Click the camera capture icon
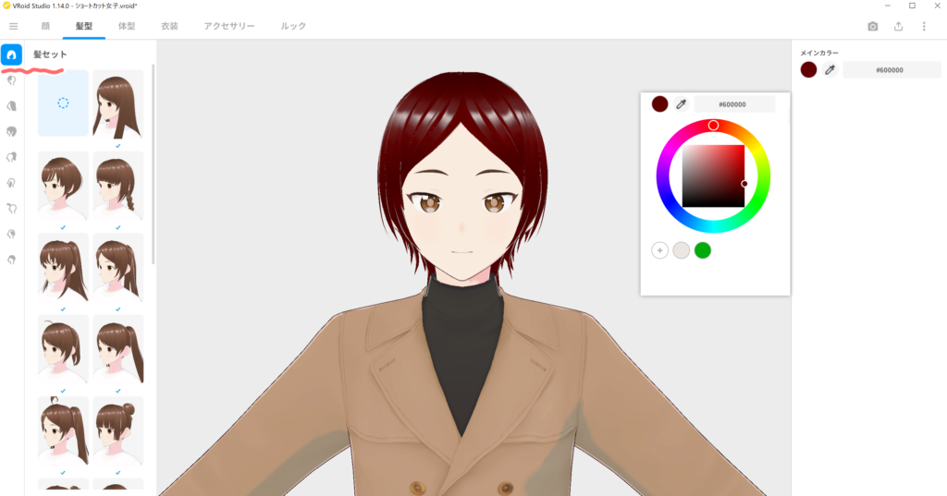Screen dimensions: 947x496 (873, 27)
